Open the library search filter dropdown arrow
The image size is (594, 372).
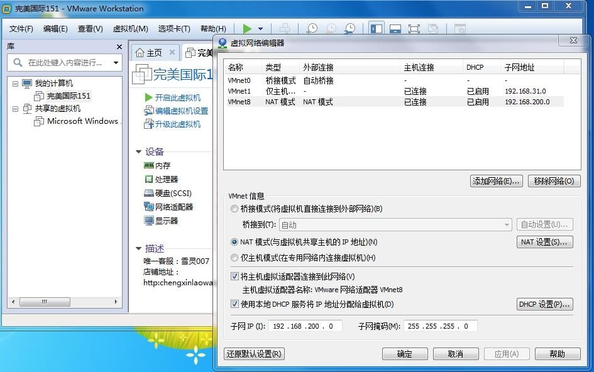(116, 62)
